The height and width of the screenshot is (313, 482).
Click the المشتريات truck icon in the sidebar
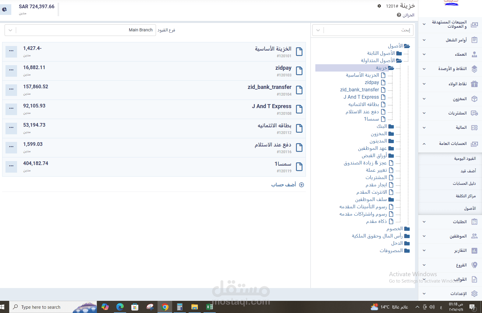point(474,113)
